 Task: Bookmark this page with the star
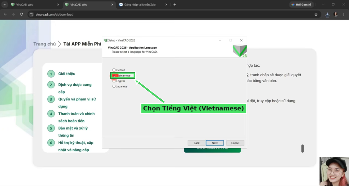point(316,14)
